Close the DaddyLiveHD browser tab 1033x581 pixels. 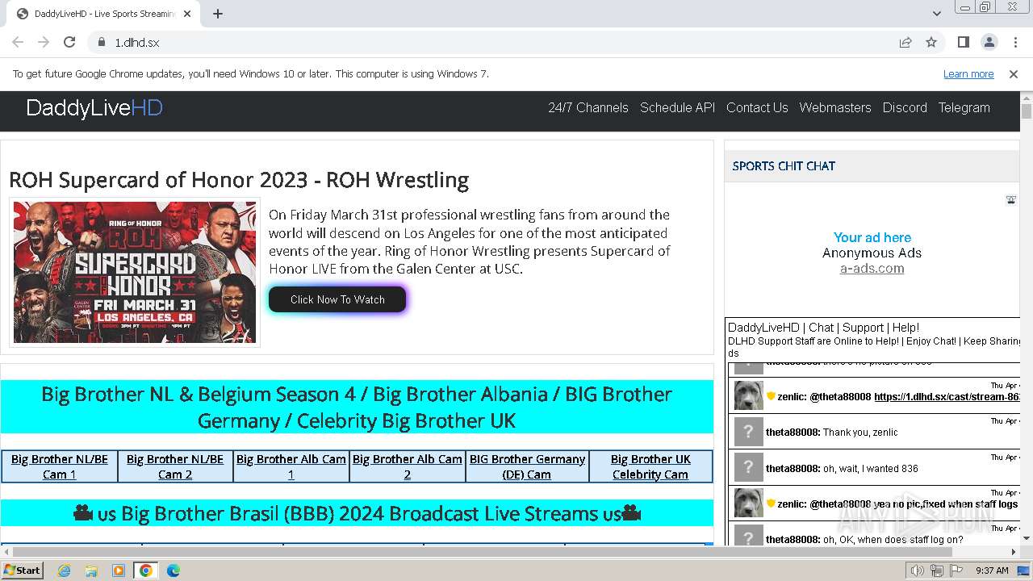188,14
